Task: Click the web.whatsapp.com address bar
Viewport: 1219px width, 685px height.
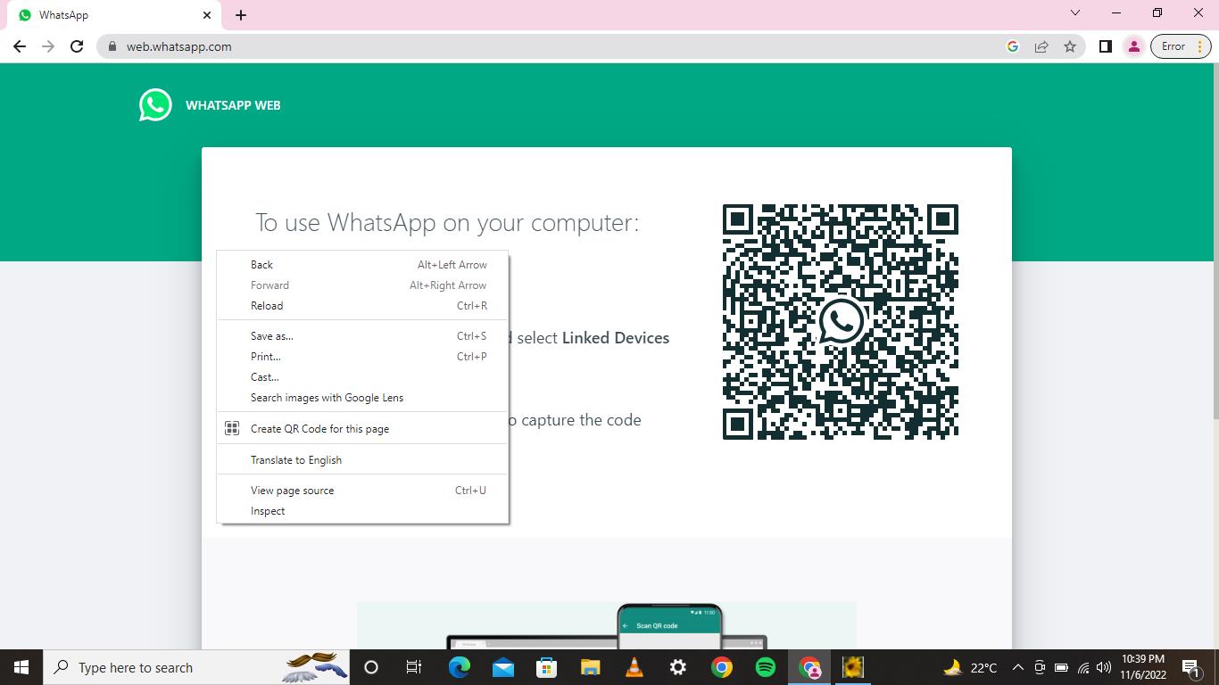Action: (535, 46)
